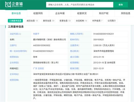Switch to the 风险信息 tab

tap(125, 13)
